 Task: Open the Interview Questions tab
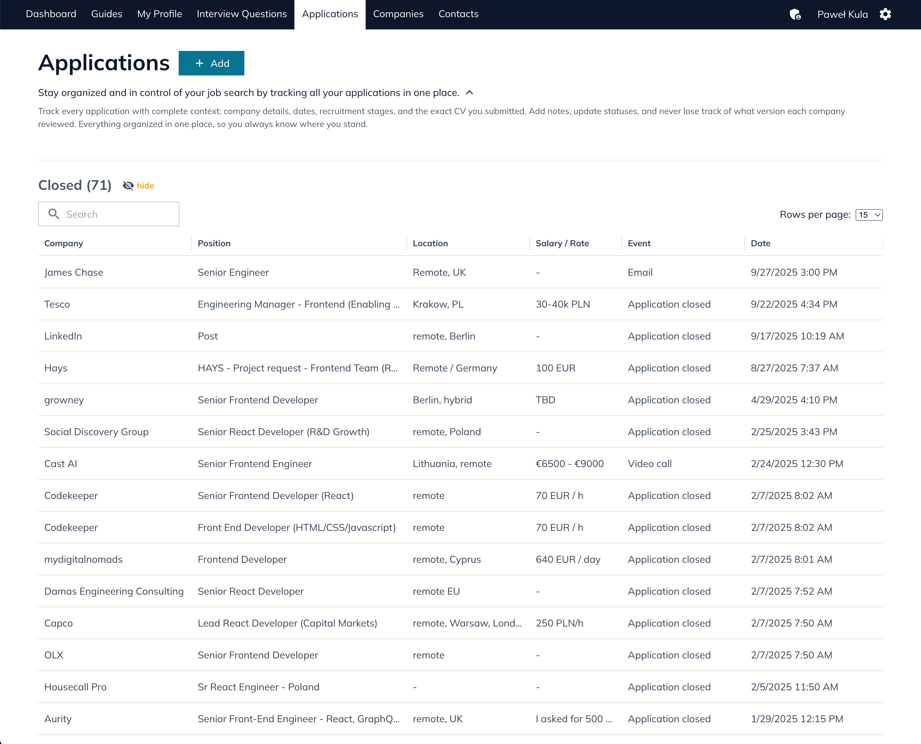[242, 14]
